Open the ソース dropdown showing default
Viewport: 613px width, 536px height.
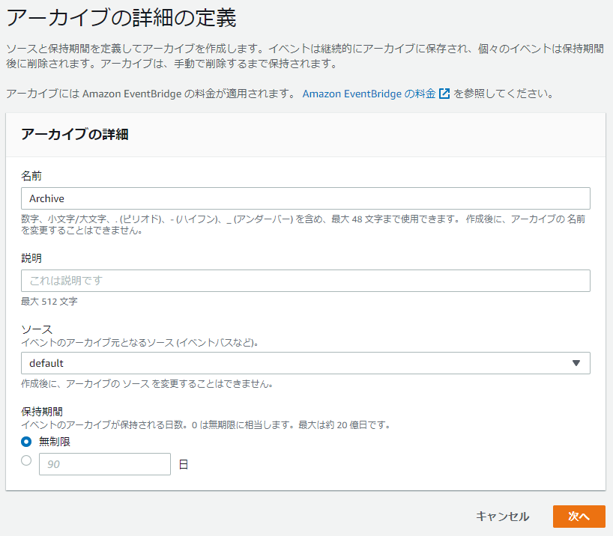coord(305,363)
